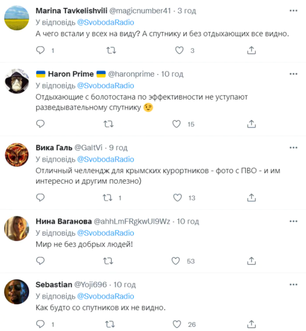This screenshot has width=306, height=331.
Task: Share Marina Tavkelishvili's reply
Action: tap(252, 51)
